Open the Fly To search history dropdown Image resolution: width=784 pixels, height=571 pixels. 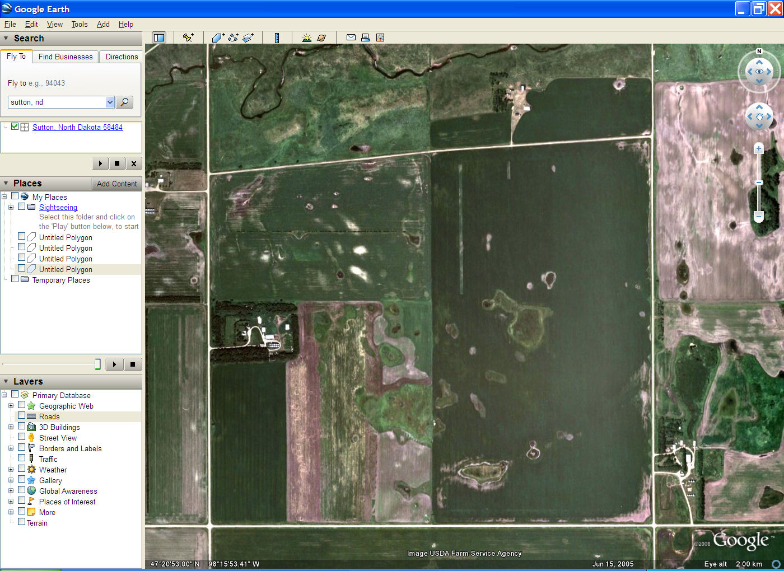pos(110,102)
